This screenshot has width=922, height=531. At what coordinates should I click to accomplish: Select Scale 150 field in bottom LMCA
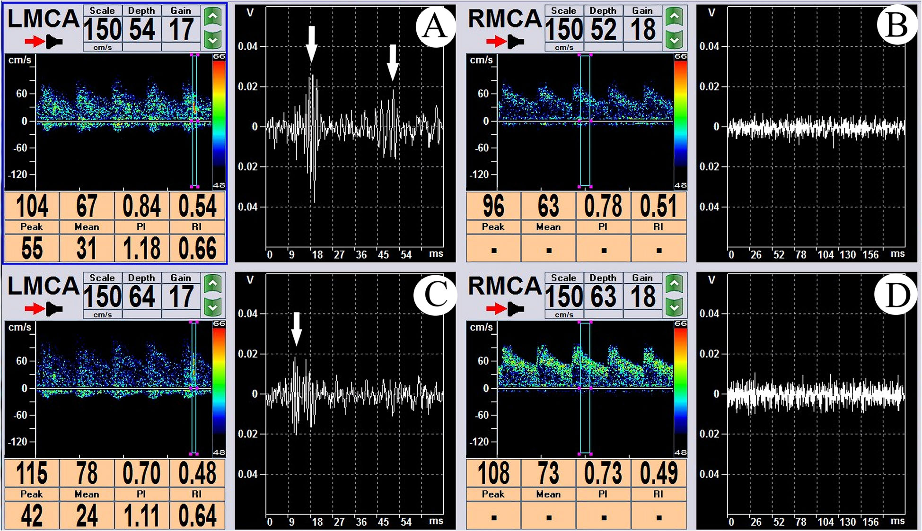click(x=102, y=296)
